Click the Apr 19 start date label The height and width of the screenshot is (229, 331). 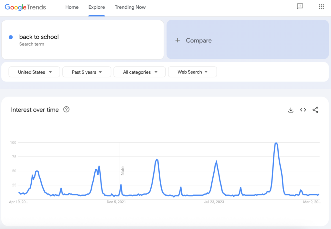pos(18,202)
